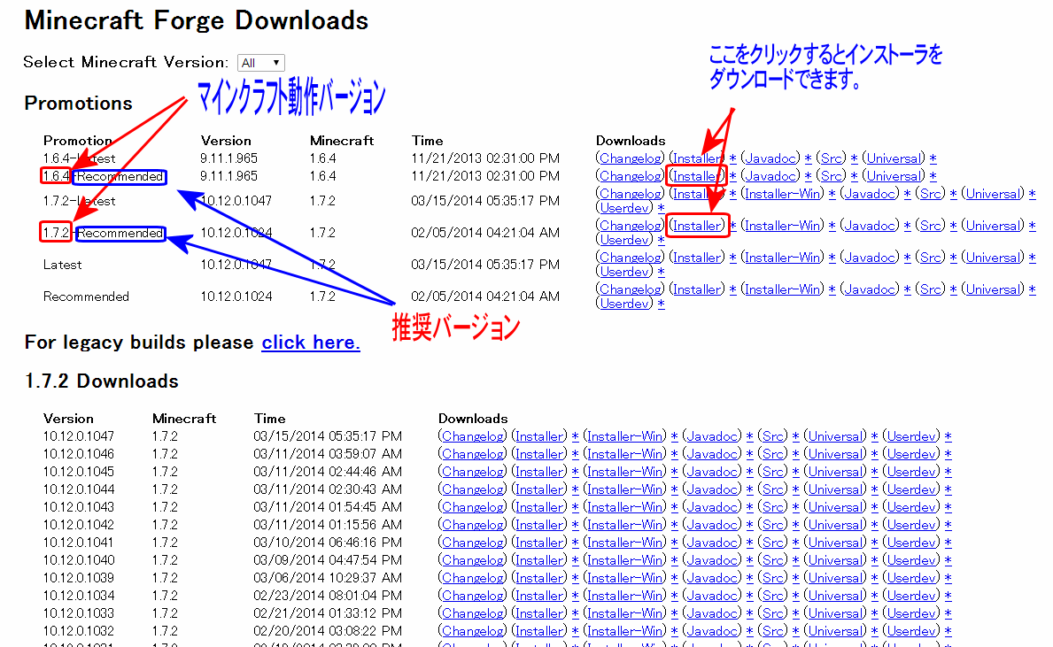Open Changelog for build 10.12.0.1046

coord(472,454)
